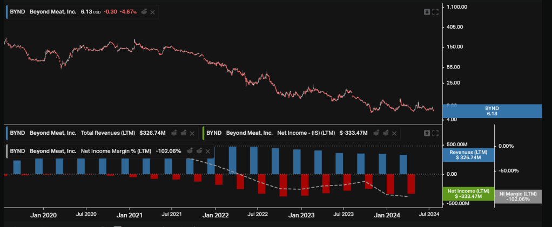552x227 pixels.
Task: Move the price chart pane down
Action: point(427,12)
